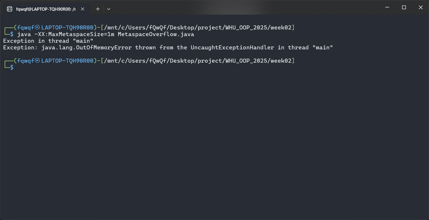Click the $ symbol before the java command
The width and height of the screenshot is (429, 220).
[12, 34]
